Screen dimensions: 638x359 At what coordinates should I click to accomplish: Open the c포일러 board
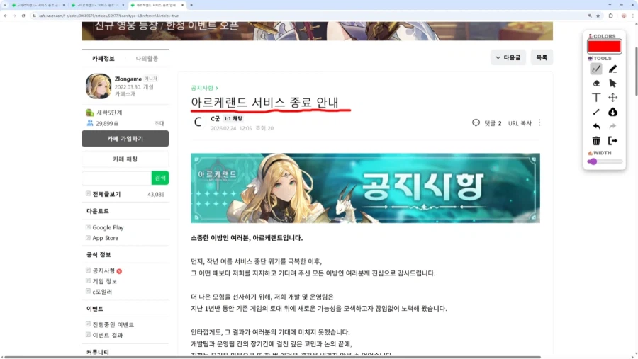(x=101, y=292)
